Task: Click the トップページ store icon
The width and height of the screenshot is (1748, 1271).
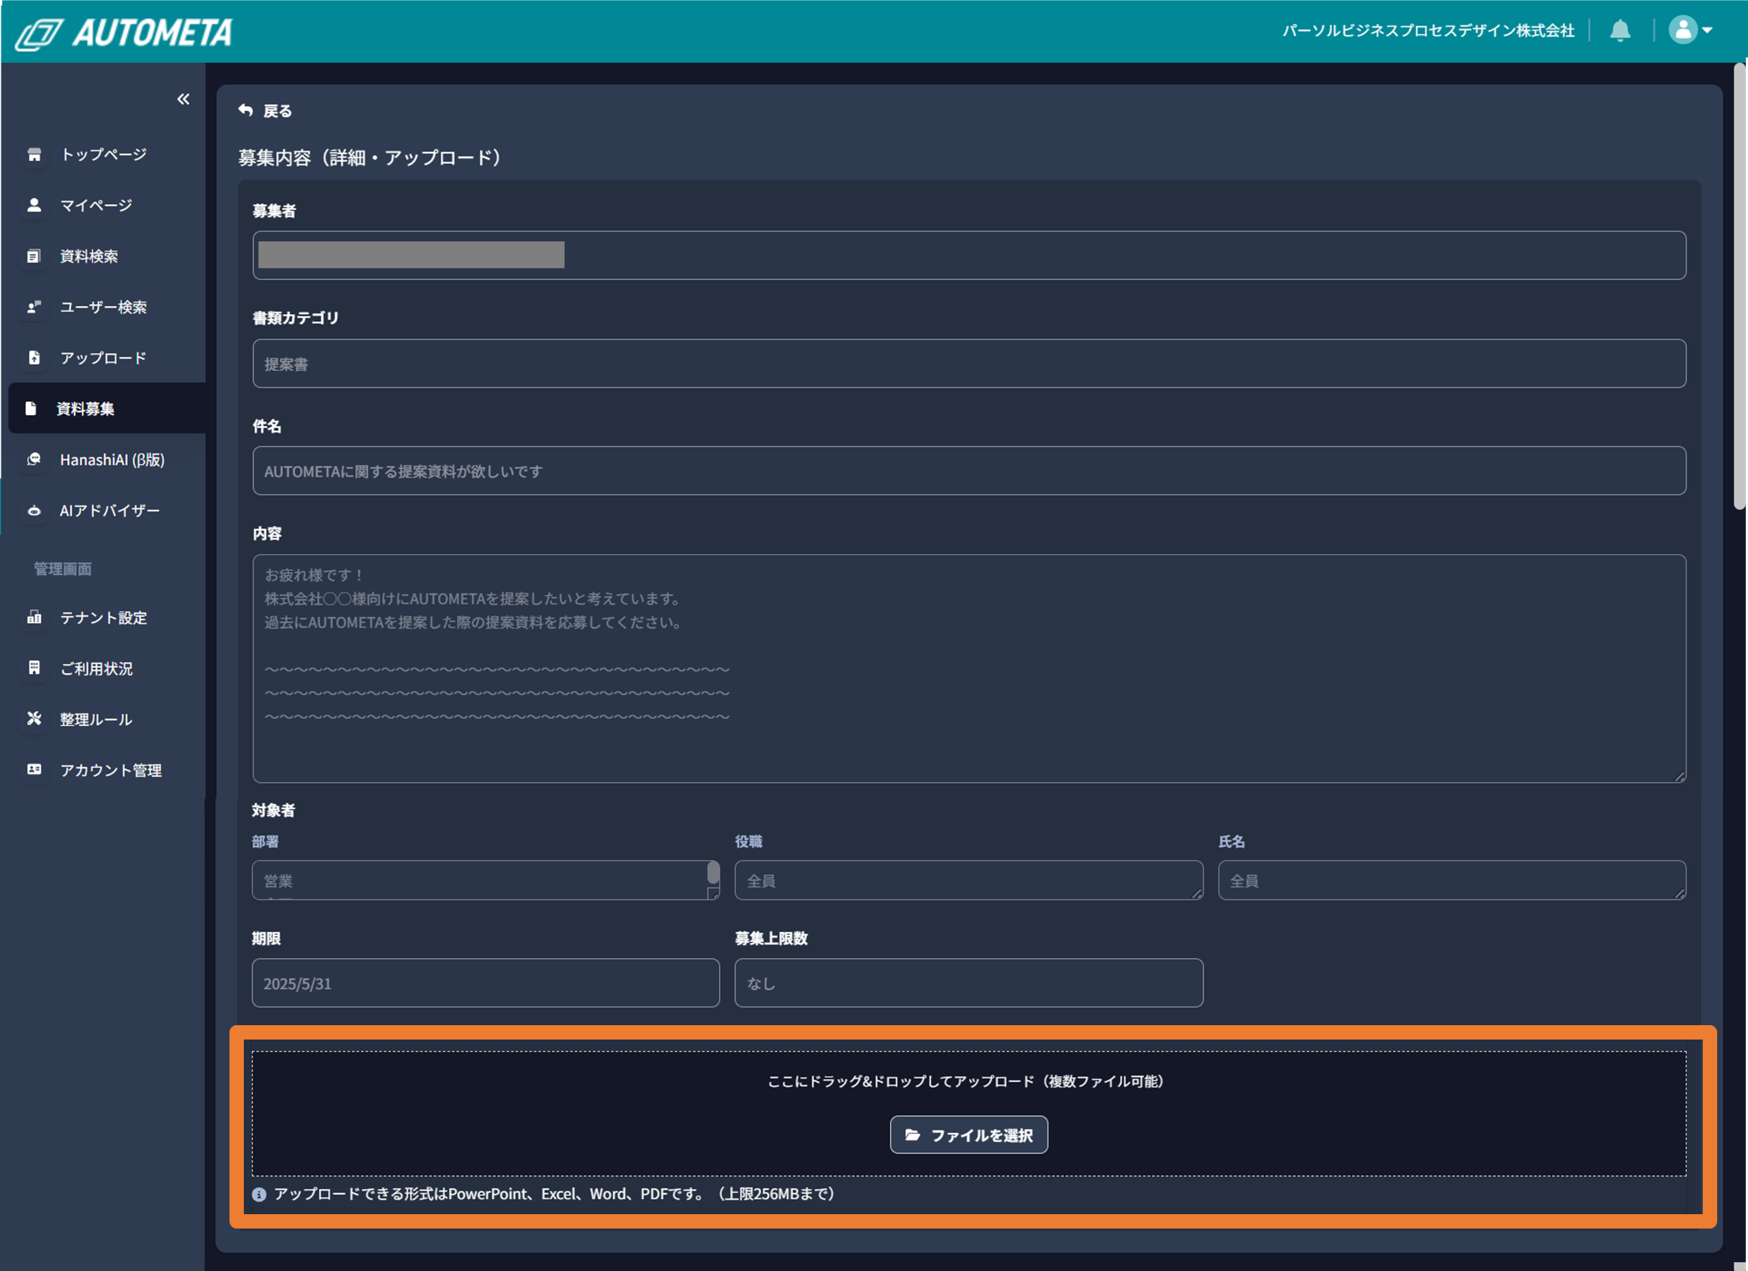Action: [x=34, y=154]
